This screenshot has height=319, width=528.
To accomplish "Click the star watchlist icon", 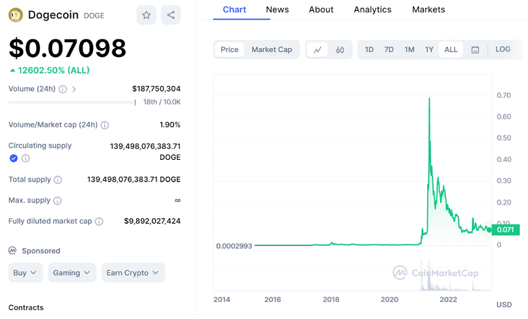I will pyautogui.click(x=146, y=15).
